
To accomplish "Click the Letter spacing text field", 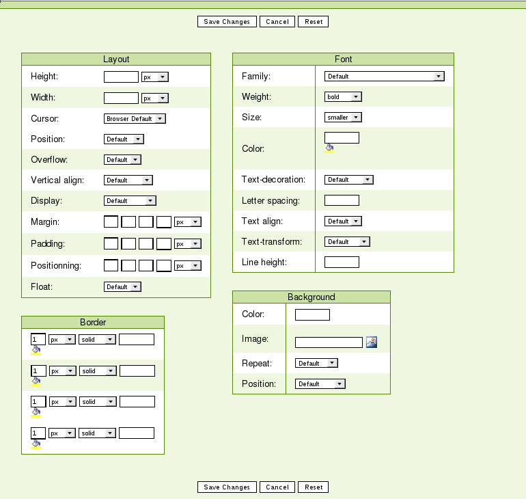I will [342, 201].
